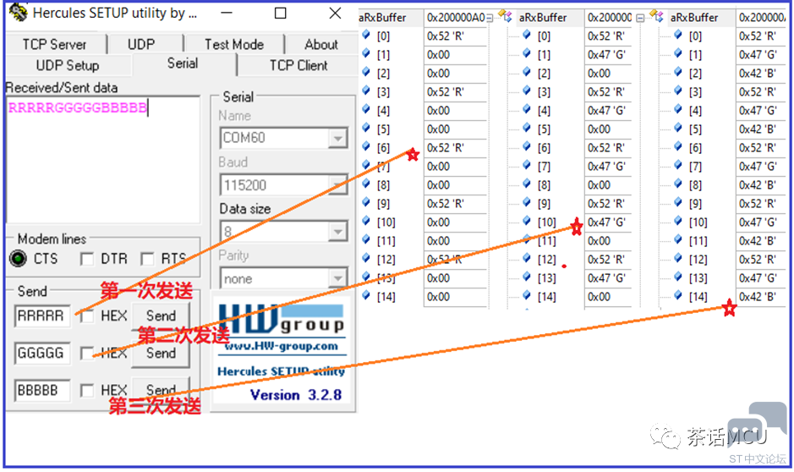Viewport: 794px width, 472px height.
Task: Open the About tab
Action: (321, 45)
